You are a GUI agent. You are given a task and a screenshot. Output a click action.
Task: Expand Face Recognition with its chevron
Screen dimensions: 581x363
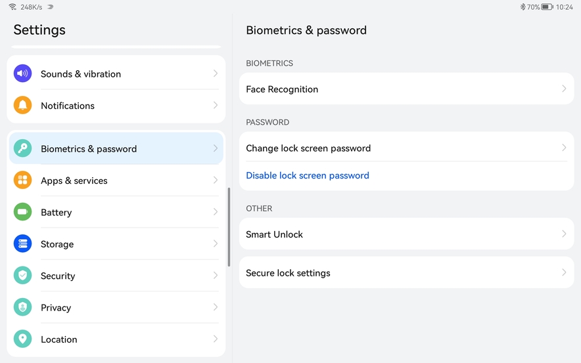point(564,89)
